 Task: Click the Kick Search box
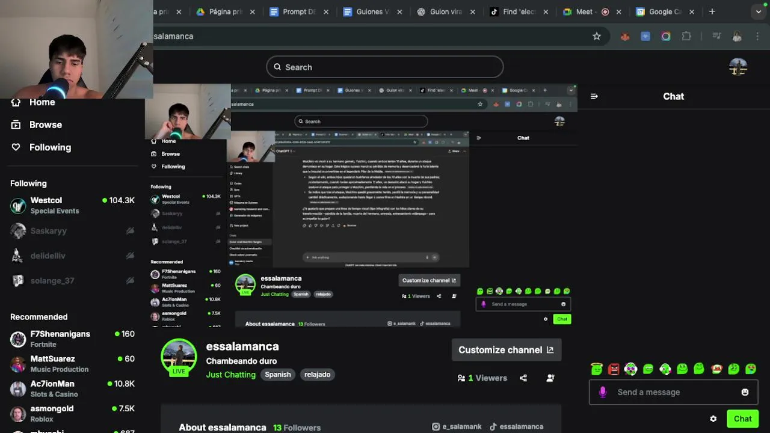tap(385, 67)
